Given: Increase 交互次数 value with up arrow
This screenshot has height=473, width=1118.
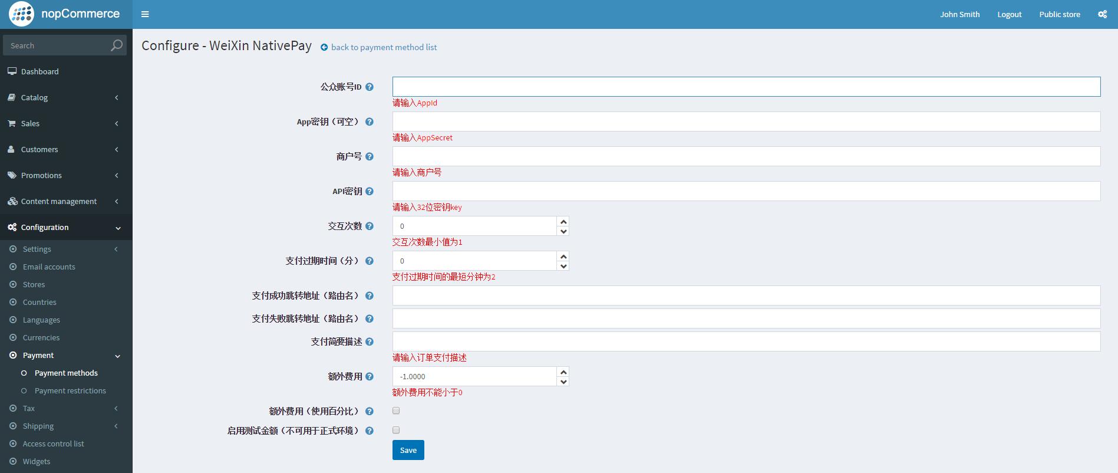Looking at the screenshot, I should pos(563,222).
